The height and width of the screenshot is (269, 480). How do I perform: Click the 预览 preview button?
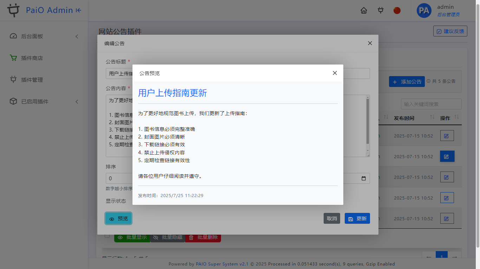point(118,218)
